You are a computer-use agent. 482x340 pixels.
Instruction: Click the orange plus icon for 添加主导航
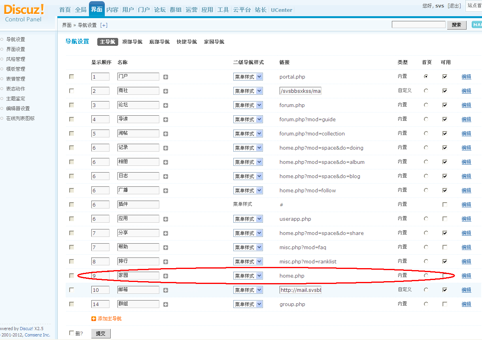[x=94, y=319]
